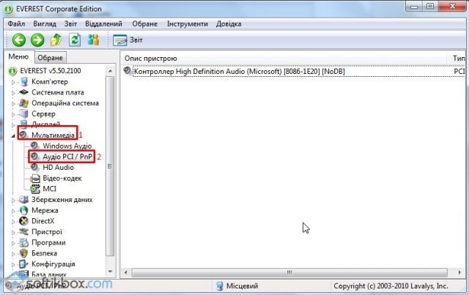Open the Вигляд menu
Image resolution: width=469 pixels, height=295 pixels.
coord(45,23)
